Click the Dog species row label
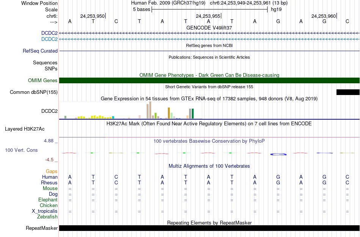The image size is (360, 237). point(53,194)
